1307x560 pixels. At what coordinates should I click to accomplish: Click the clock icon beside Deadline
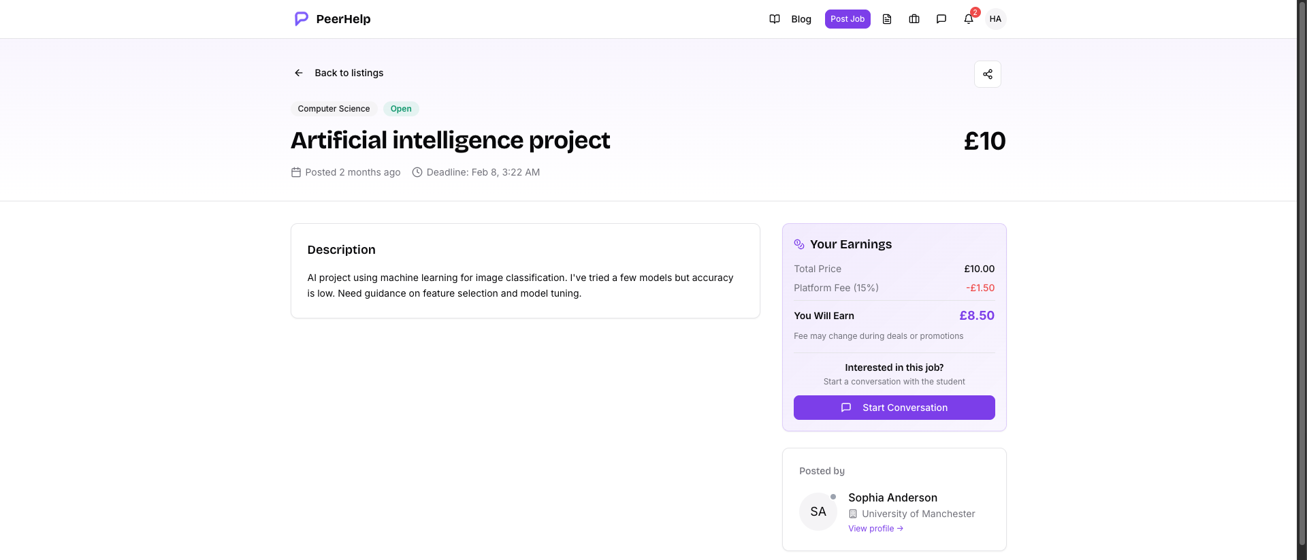[x=417, y=172]
